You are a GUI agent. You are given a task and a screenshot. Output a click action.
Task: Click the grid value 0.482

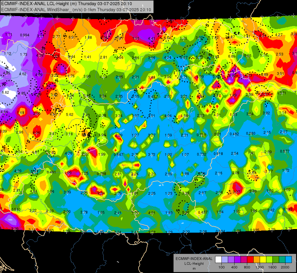234,134
